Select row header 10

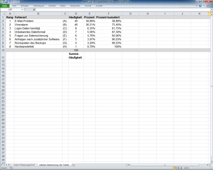3,50
